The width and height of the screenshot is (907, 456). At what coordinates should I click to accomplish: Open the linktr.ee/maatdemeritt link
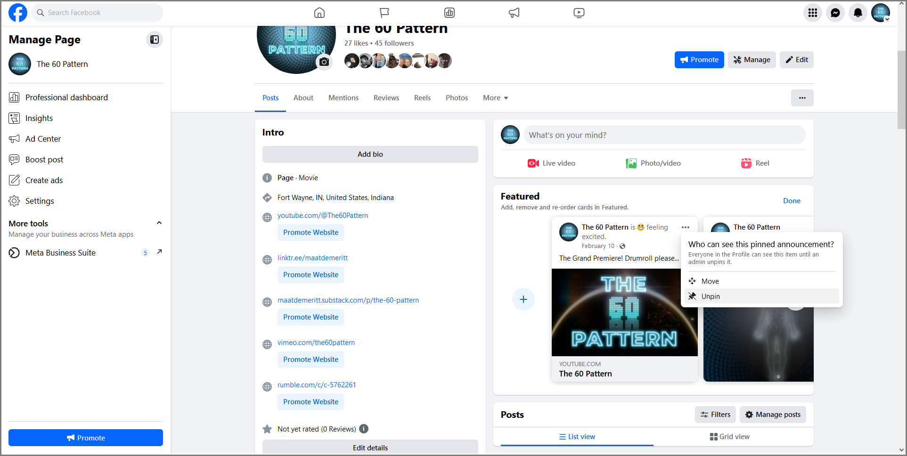312,258
